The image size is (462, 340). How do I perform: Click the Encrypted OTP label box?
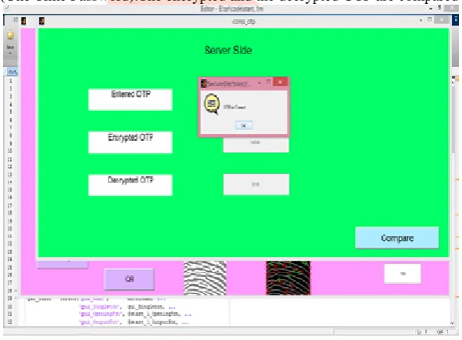[130, 142]
